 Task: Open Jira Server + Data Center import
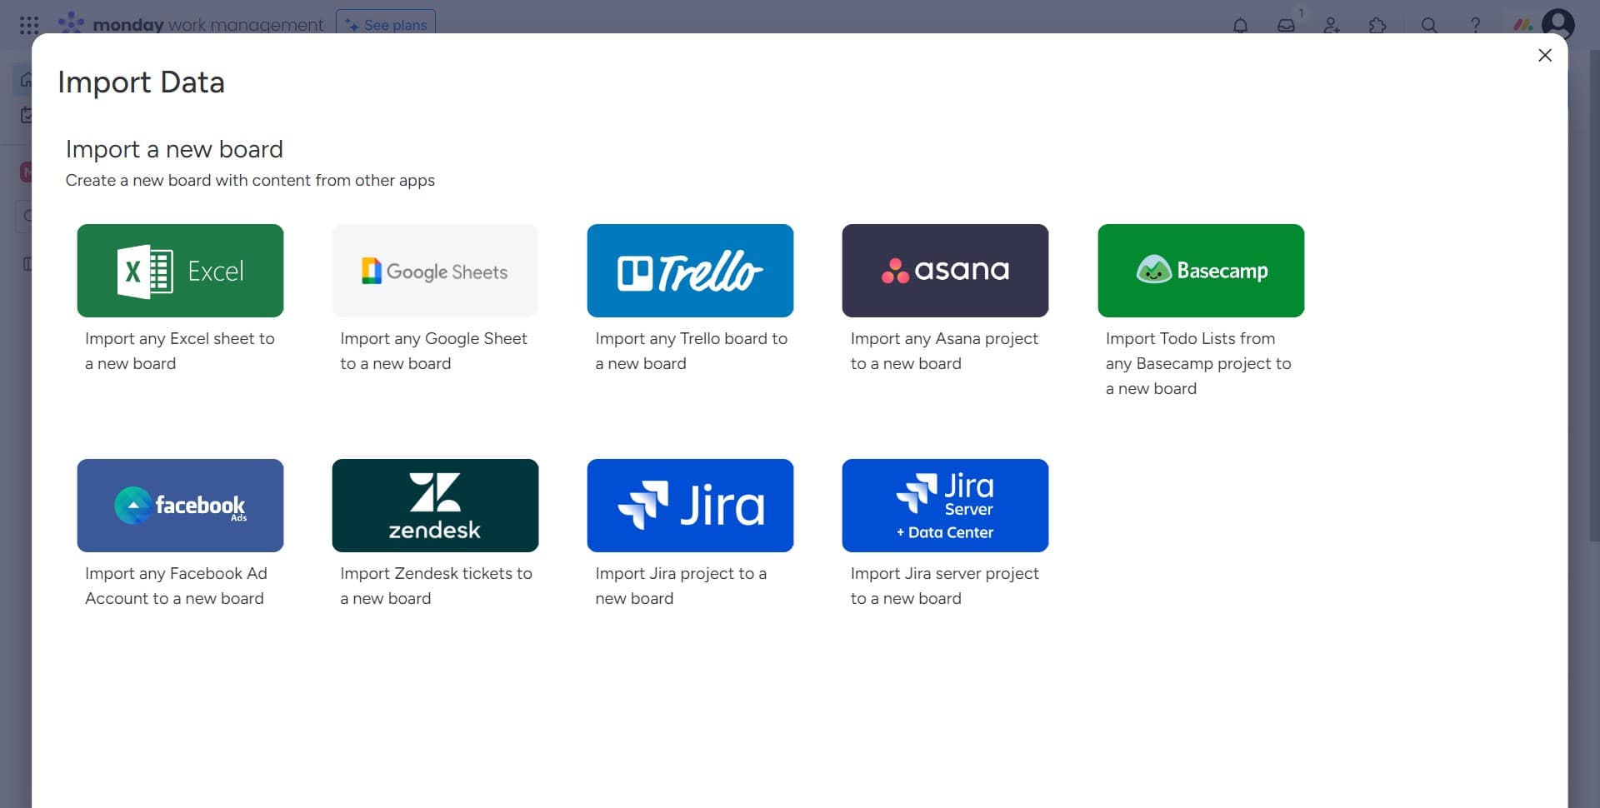tap(945, 506)
